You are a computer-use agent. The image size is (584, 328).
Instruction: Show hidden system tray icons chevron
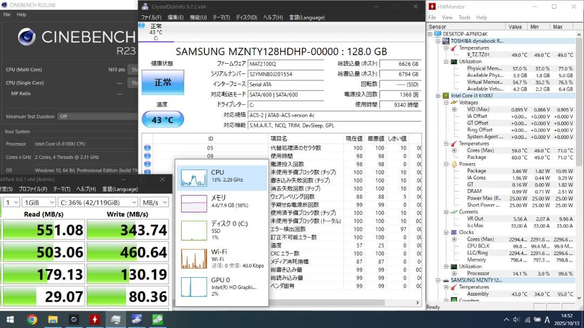point(506,319)
